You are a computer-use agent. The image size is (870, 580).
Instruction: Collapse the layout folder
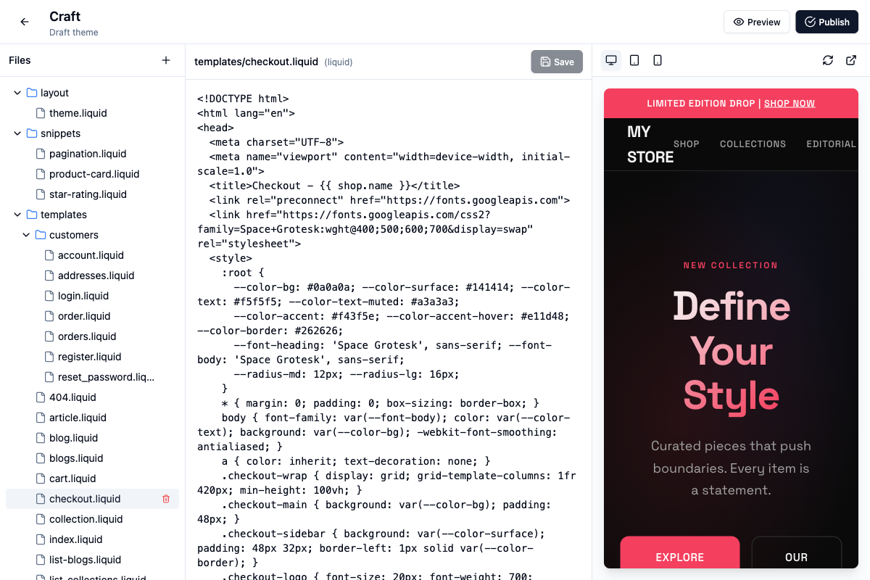(18, 93)
